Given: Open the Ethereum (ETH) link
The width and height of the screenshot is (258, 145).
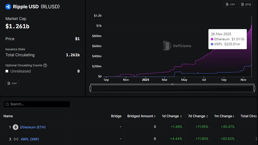Looking at the screenshot, I should pos(33,127).
